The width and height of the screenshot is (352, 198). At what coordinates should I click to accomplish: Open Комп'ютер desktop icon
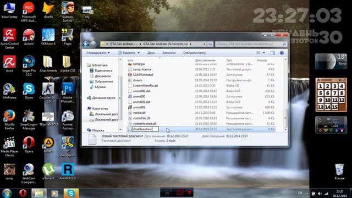9,10
